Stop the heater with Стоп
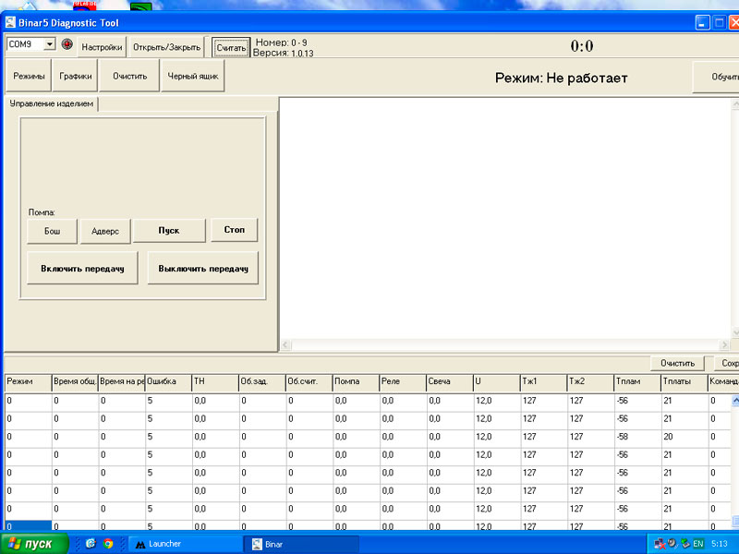This screenshot has width=739, height=554. pos(235,230)
